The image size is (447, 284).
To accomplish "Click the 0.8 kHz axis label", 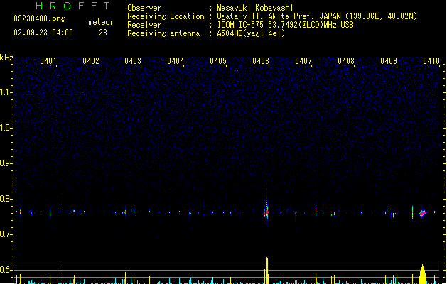I will tap(5, 199).
